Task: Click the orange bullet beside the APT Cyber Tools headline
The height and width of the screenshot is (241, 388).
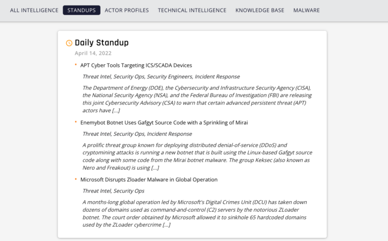Action: (76, 65)
